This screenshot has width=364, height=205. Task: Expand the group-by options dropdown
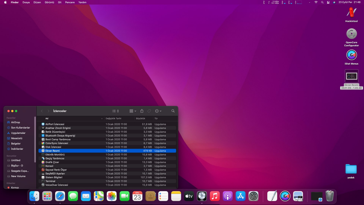[x=133, y=111]
